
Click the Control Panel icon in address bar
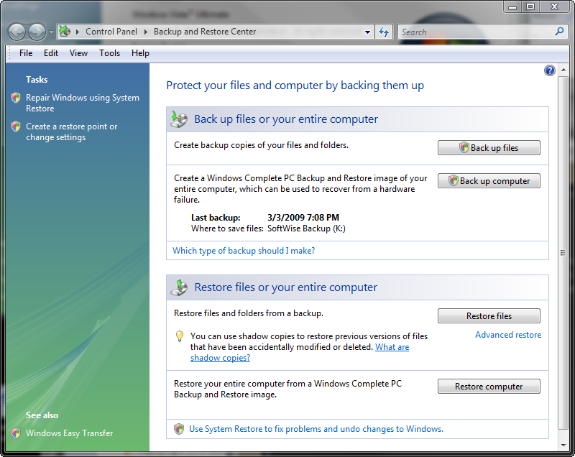coord(65,31)
